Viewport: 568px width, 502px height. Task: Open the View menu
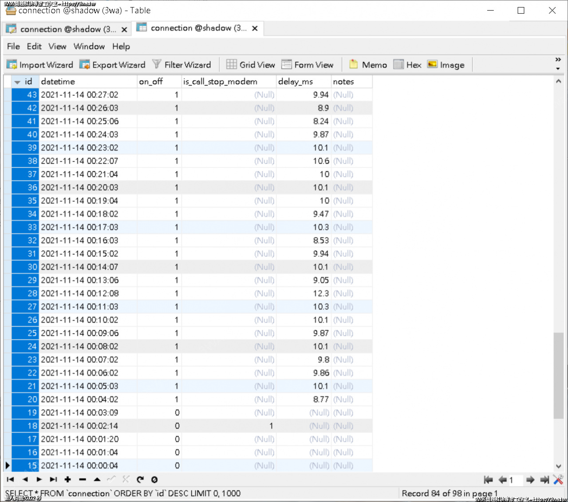[57, 46]
